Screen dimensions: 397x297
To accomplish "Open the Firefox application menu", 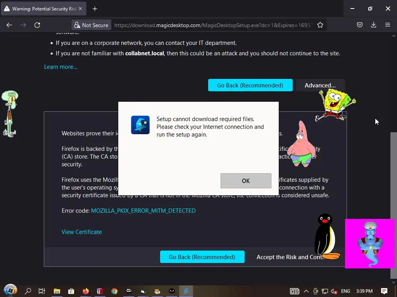I will [387, 25].
